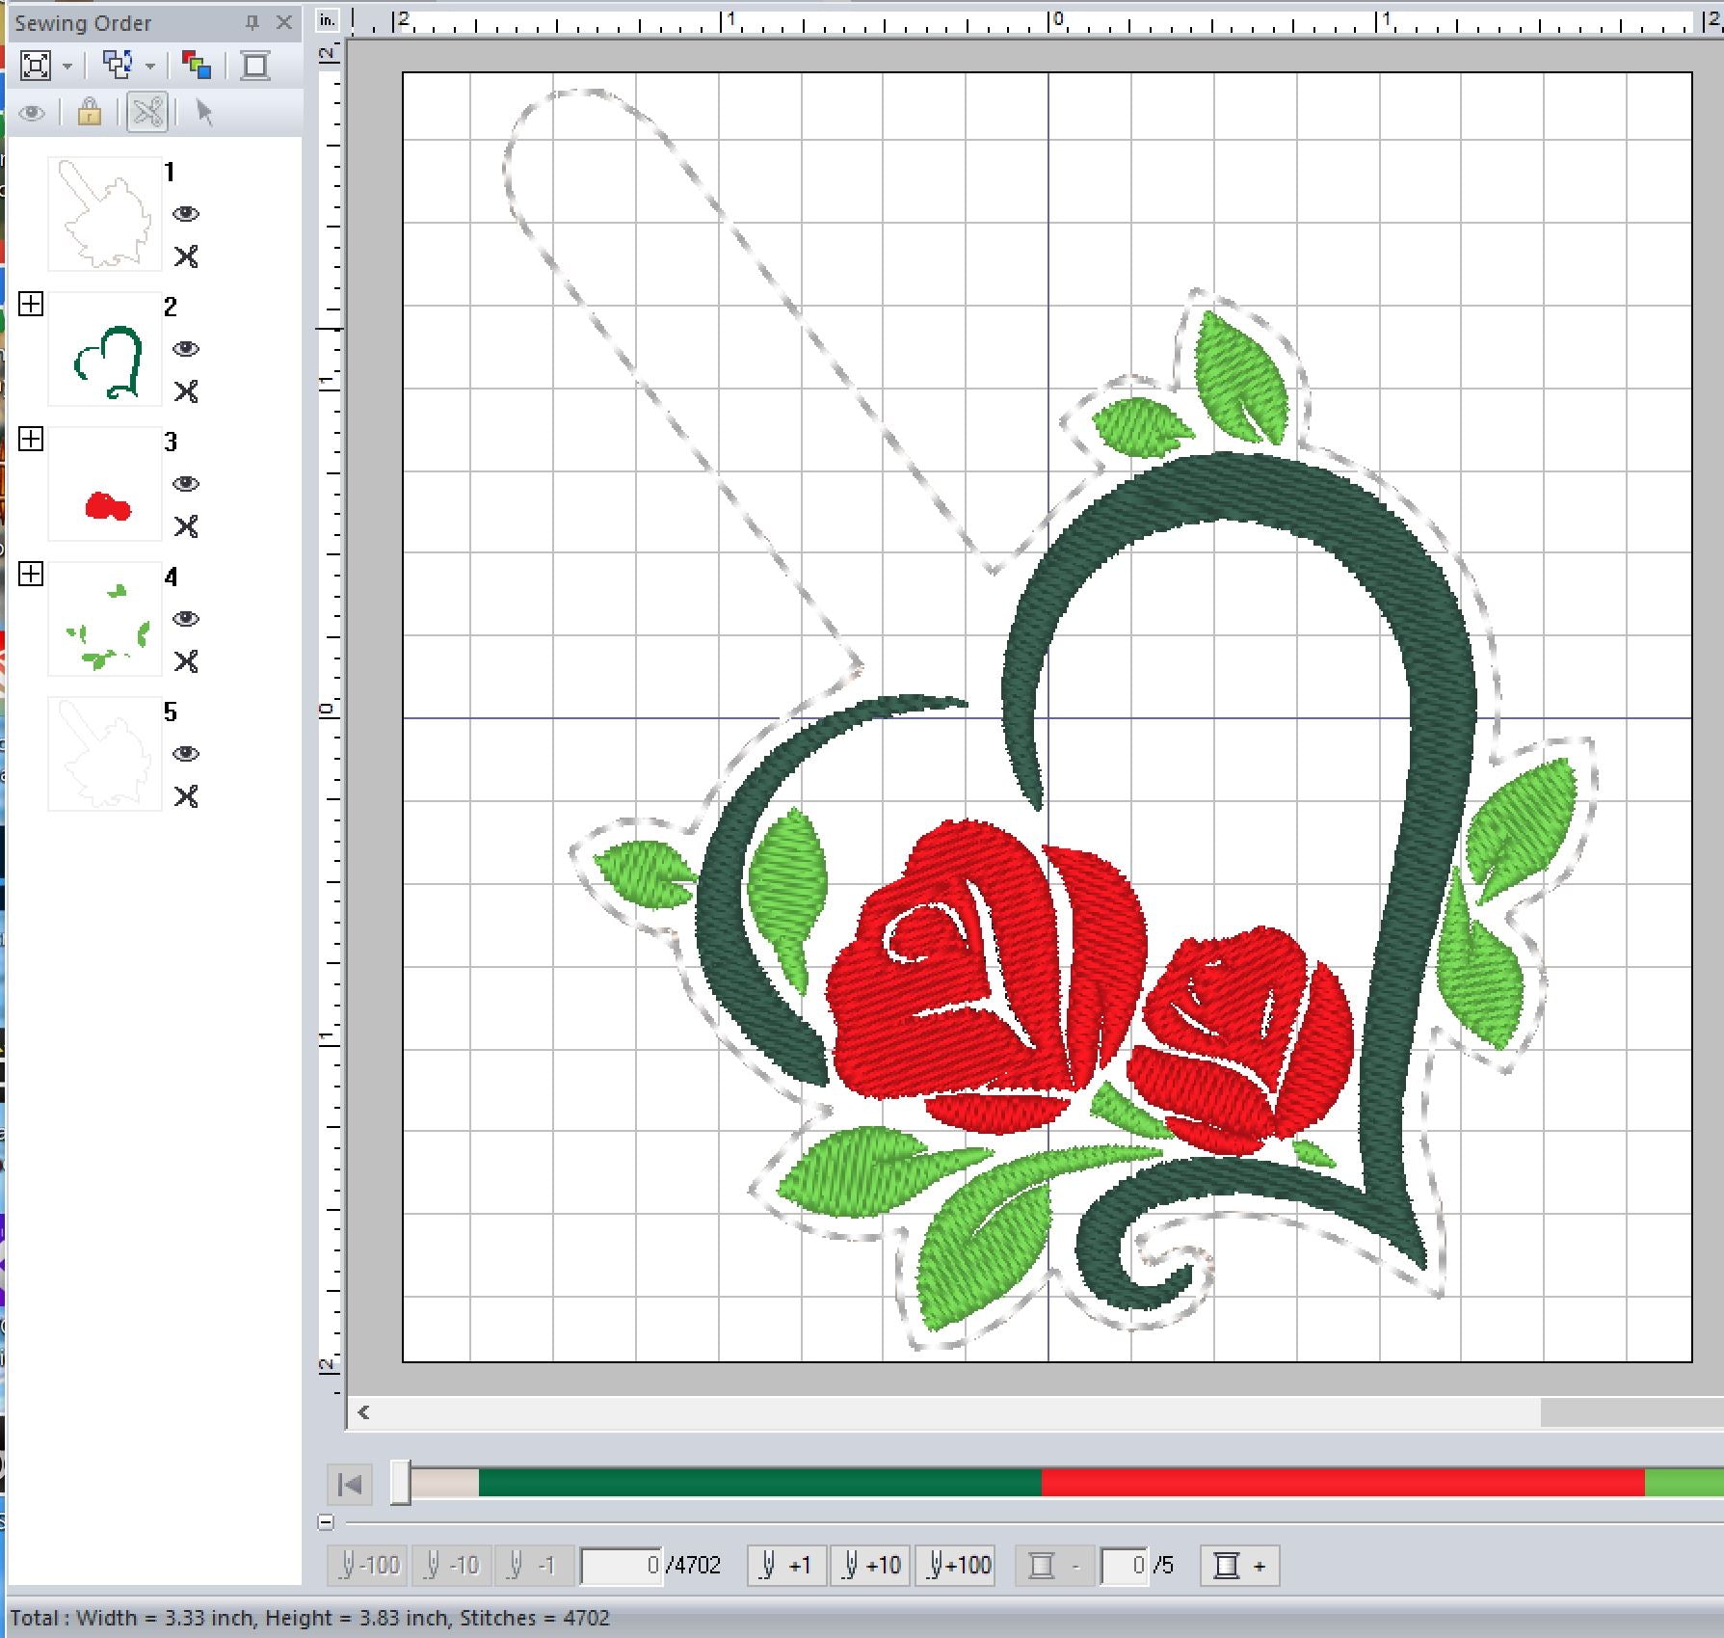Toggle visibility of red roses step 3
Viewport: 1724px width, 1638px height.
click(186, 484)
